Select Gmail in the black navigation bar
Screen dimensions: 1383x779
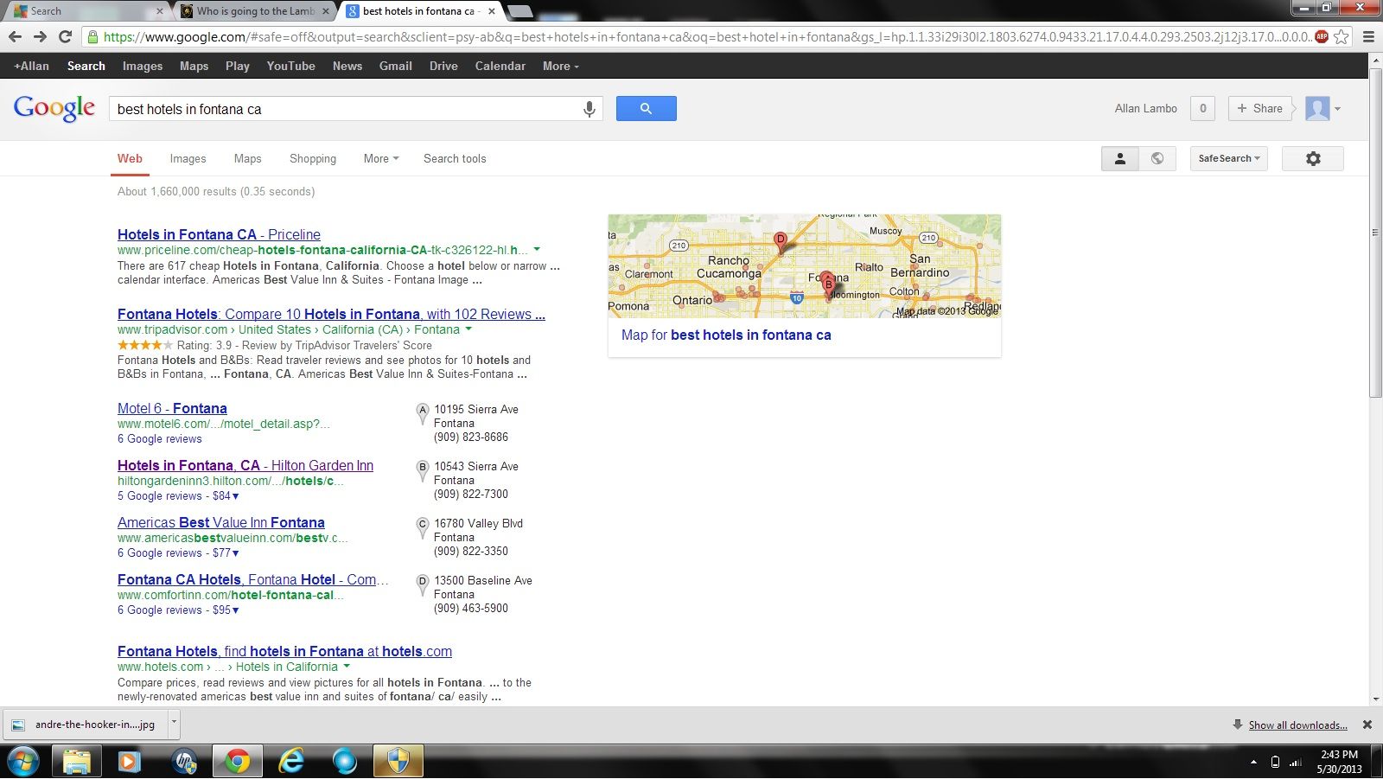pos(395,66)
